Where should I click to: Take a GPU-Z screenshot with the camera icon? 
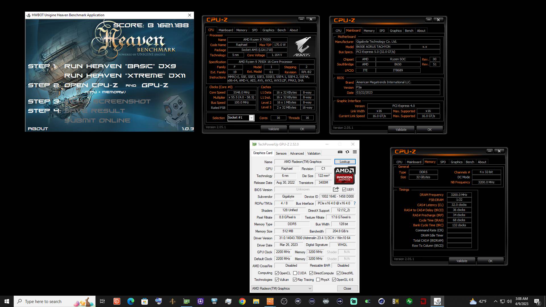[x=340, y=152]
